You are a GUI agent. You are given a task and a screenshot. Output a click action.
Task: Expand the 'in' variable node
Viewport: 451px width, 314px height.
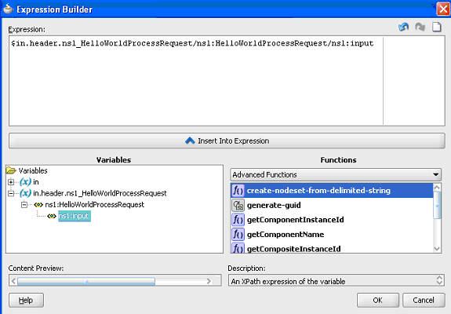(x=11, y=182)
